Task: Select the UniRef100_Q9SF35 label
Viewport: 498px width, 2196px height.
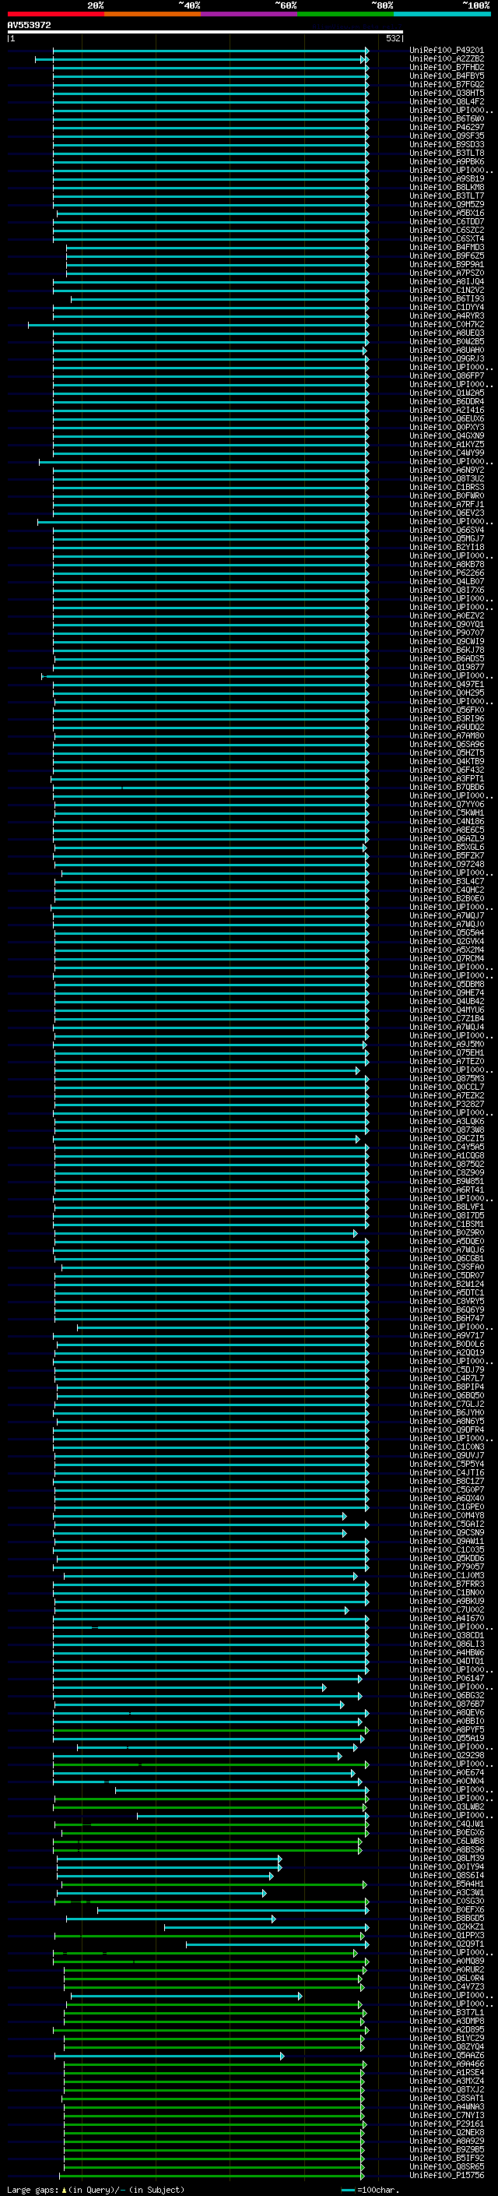Action: [x=447, y=136]
